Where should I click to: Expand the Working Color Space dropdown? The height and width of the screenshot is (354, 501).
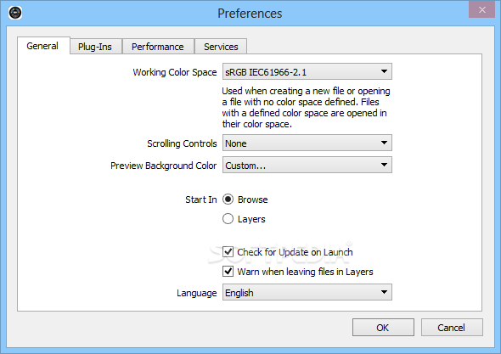307,71
